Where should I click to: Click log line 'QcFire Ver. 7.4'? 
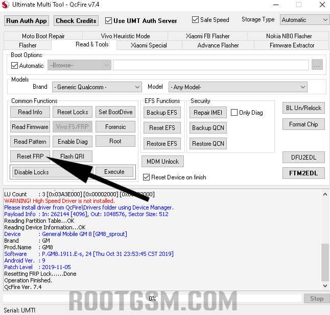pos(22,287)
